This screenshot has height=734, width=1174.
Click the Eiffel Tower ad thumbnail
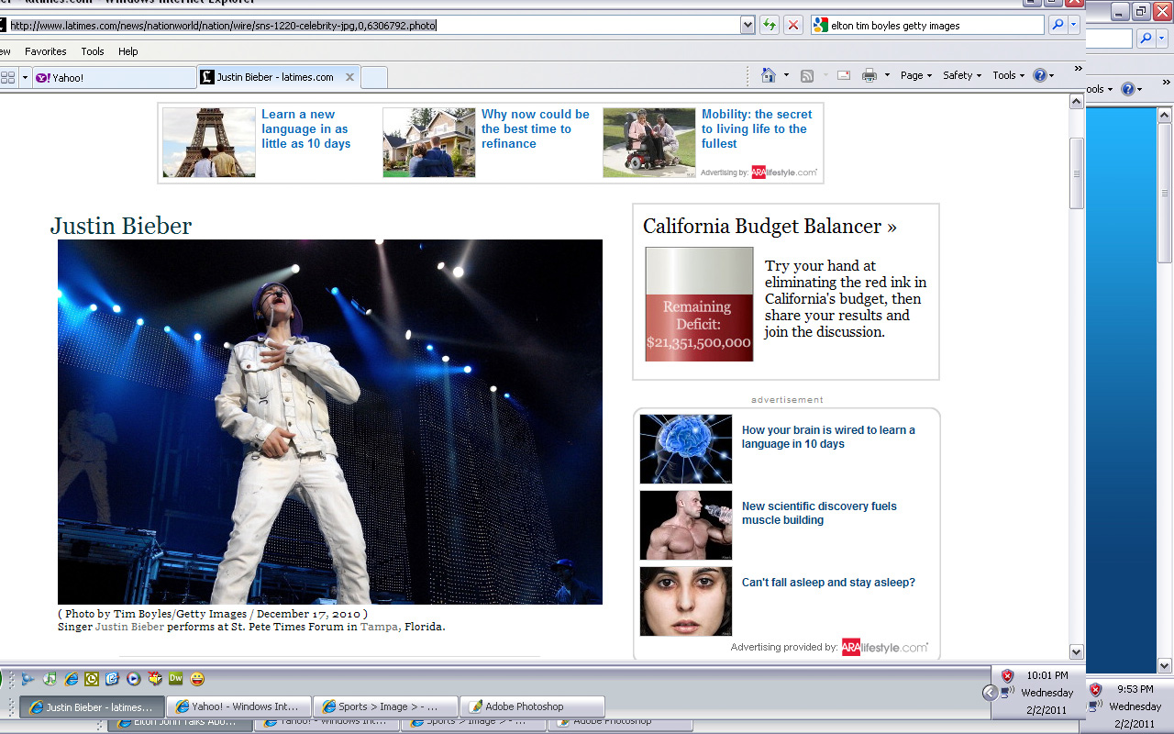209,142
